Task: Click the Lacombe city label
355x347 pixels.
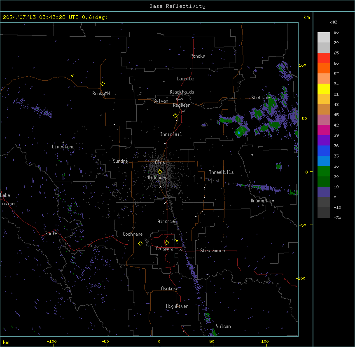Action: coord(185,79)
